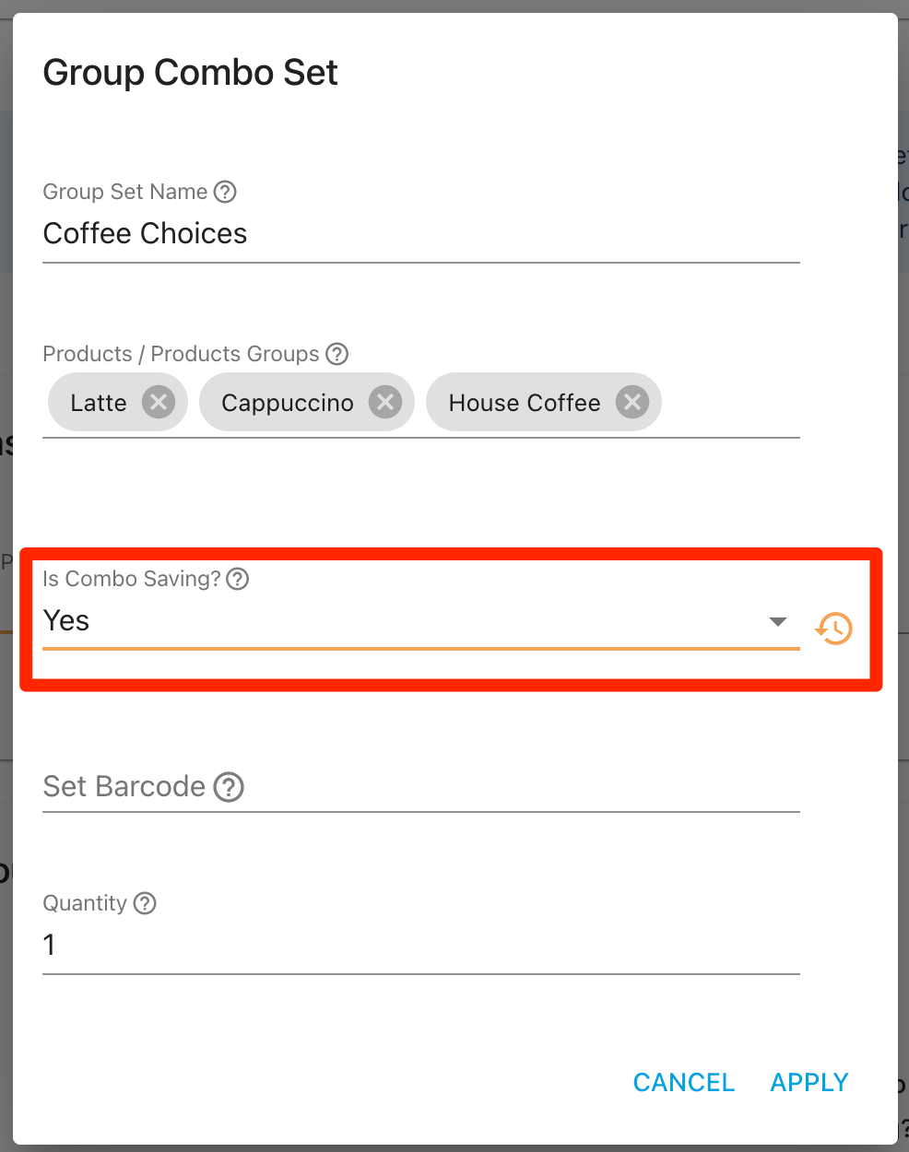Expand the Is Combo Saving dropdown arrow
909x1152 pixels.
coord(777,622)
